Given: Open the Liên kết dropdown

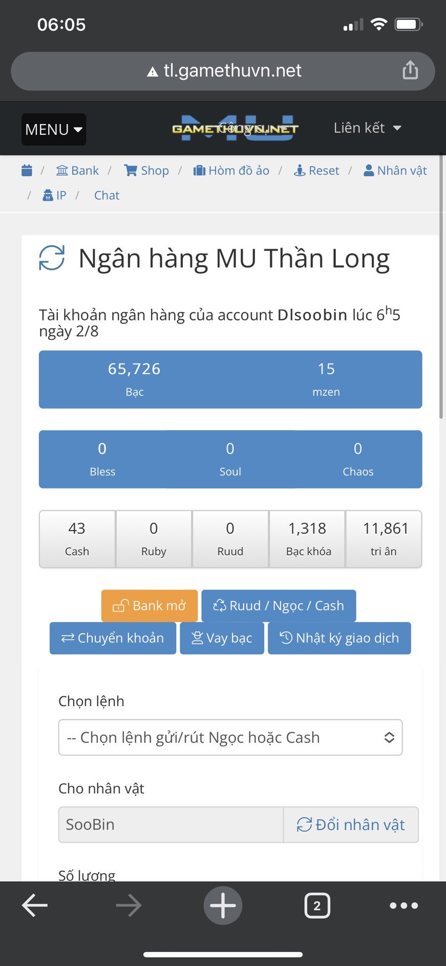Looking at the screenshot, I should pos(367,128).
